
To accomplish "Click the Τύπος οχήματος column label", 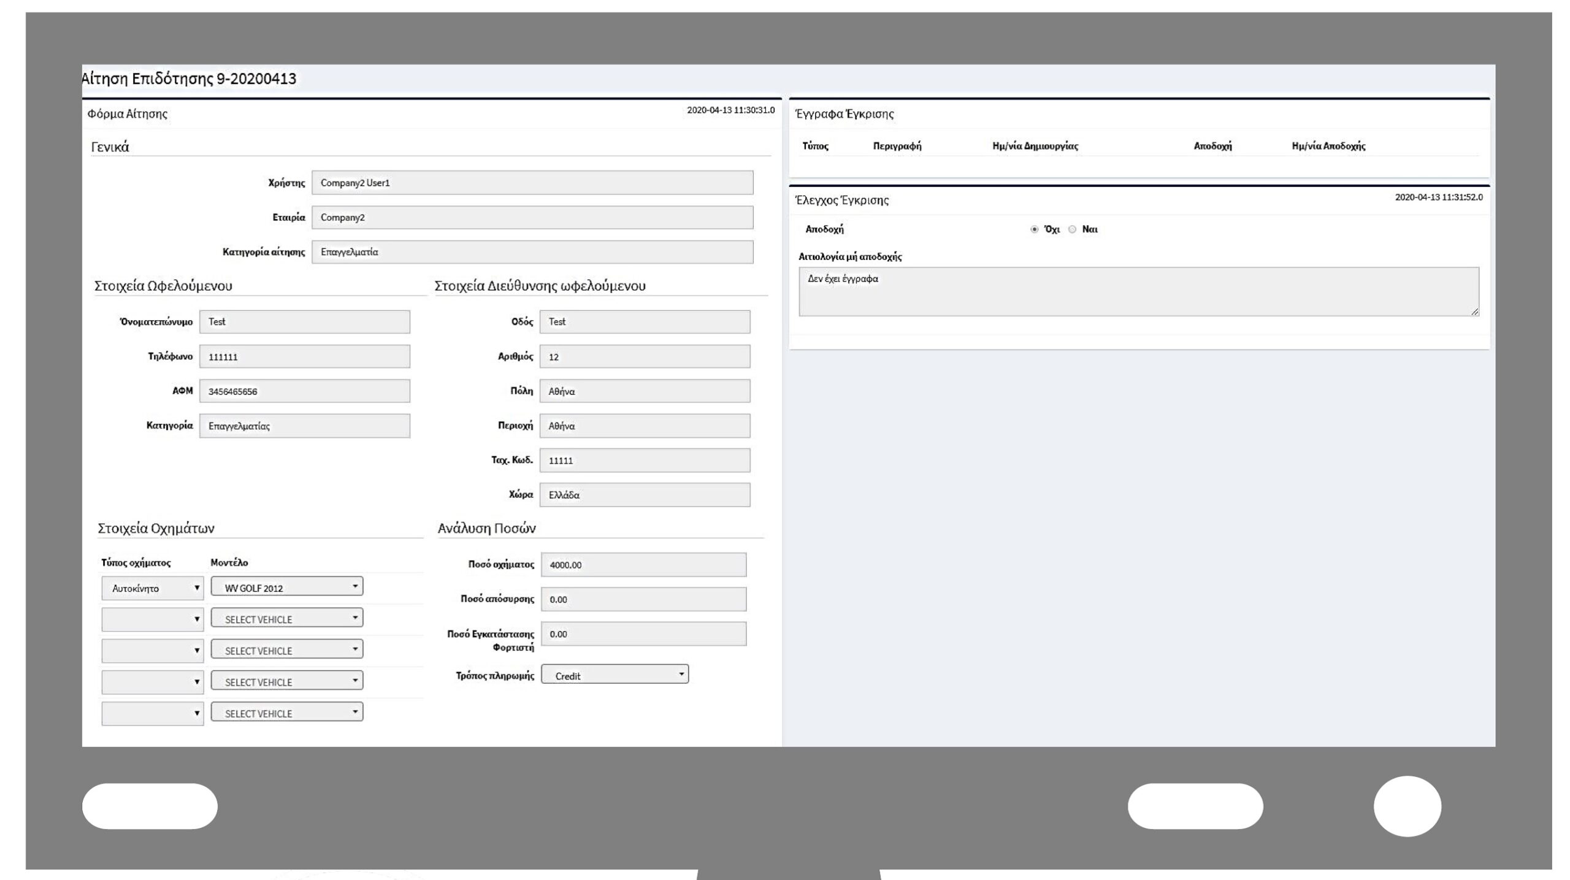I will 136,562.
